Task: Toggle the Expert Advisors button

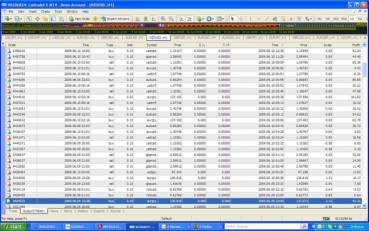Action: tap(115, 19)
